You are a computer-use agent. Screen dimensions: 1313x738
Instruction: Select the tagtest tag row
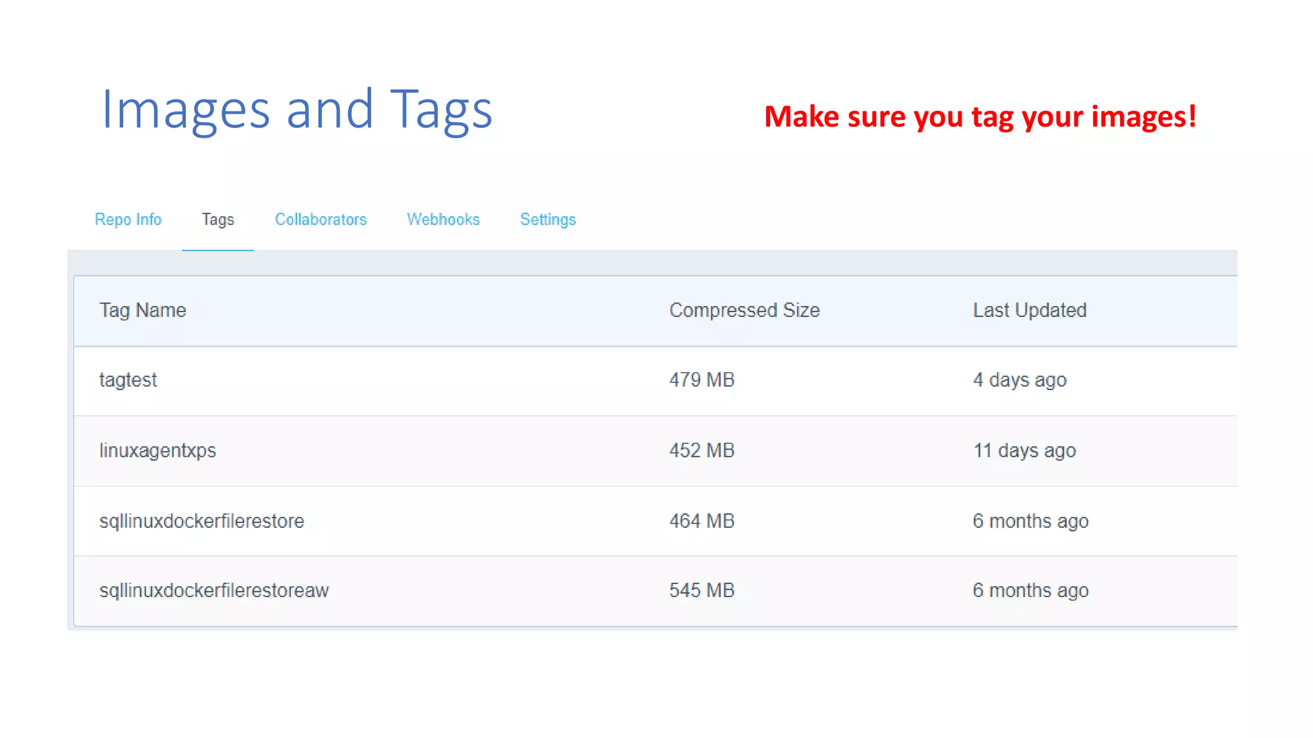[x=128, y=380]
